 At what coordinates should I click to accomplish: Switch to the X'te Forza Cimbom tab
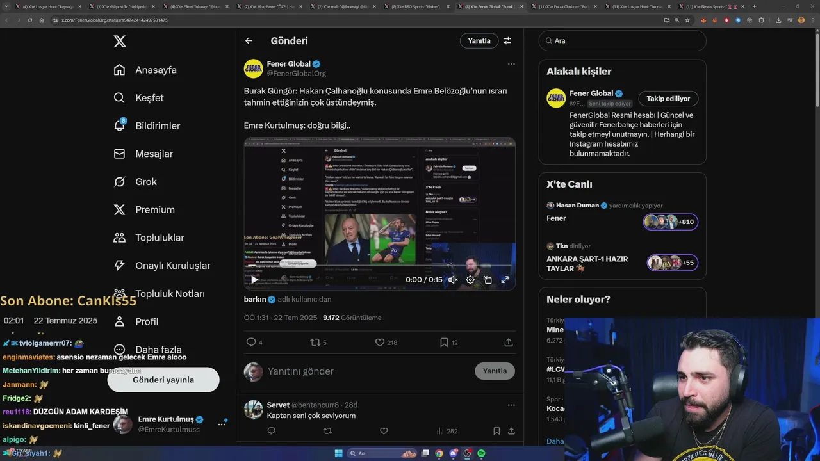click(x=563, y=6)
